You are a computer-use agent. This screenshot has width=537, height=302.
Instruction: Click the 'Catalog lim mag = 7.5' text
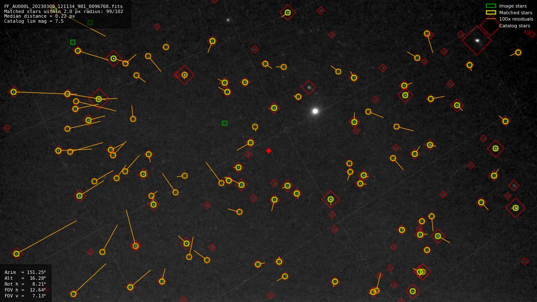pos(34,21)
